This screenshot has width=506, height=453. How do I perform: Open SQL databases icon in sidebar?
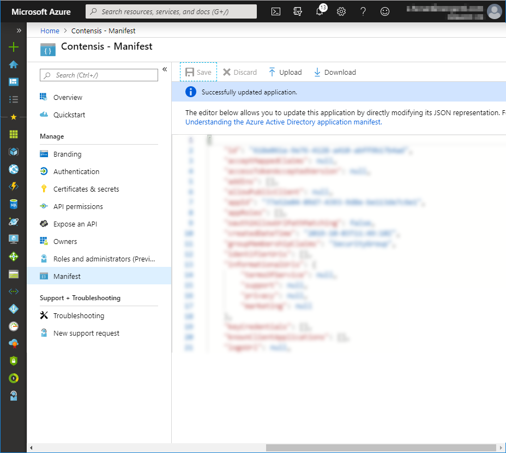tap(14, 204)
